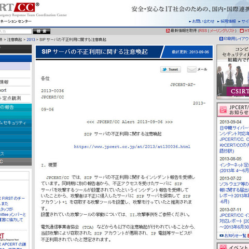Open the お知らせ一覧 link
The image size is (249, 249).
235,236
